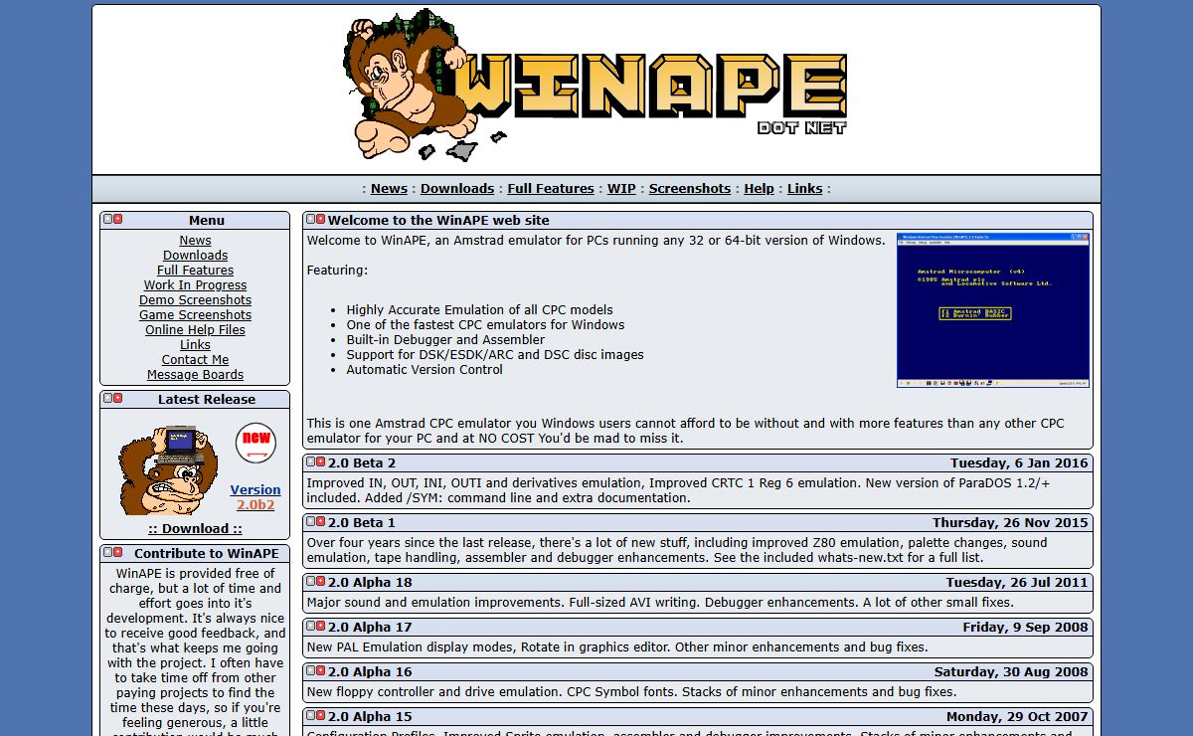Open the Message Boards sidebar link
Image resolution: width=1193 pixels, height=736 pixels.
click(x=195, y=374)
